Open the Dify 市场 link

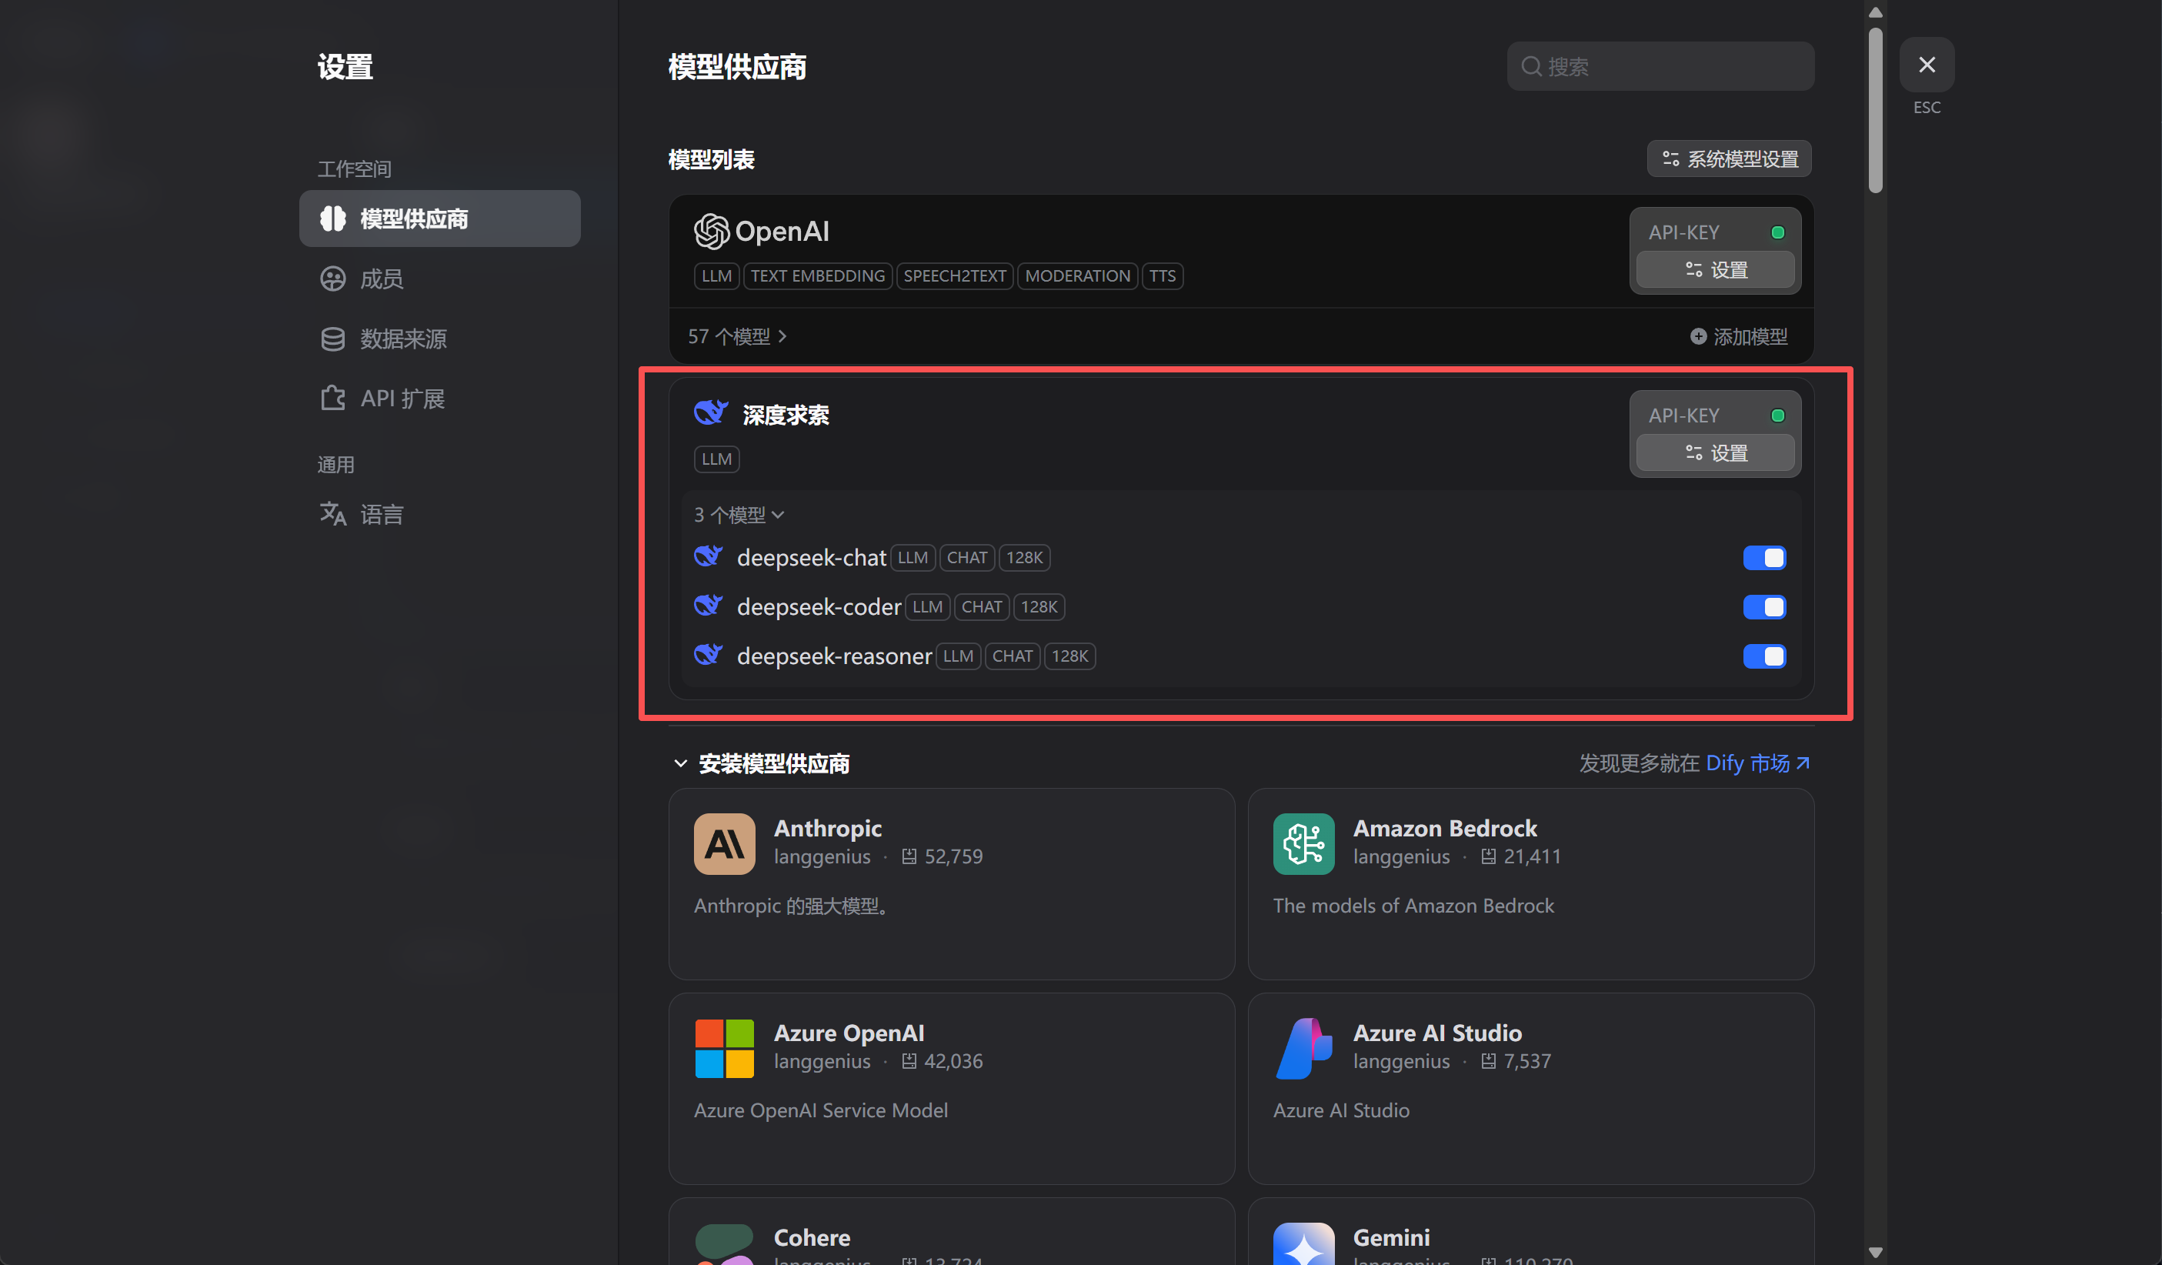[1757, 762]
